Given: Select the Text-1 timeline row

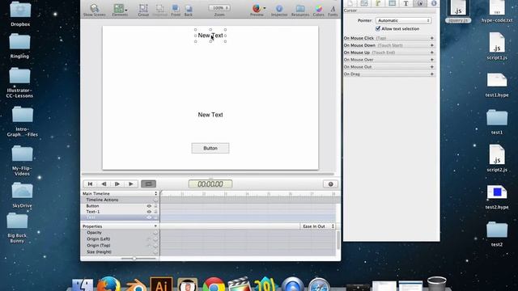Looking at the screenshot, I should pos(120,212).
